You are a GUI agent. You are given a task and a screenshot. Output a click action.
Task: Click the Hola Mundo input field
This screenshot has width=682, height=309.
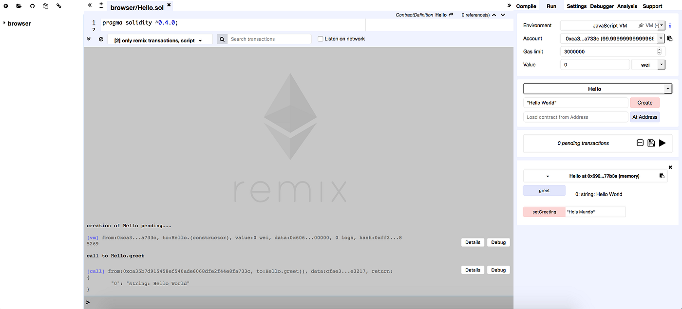click(595, 212)
